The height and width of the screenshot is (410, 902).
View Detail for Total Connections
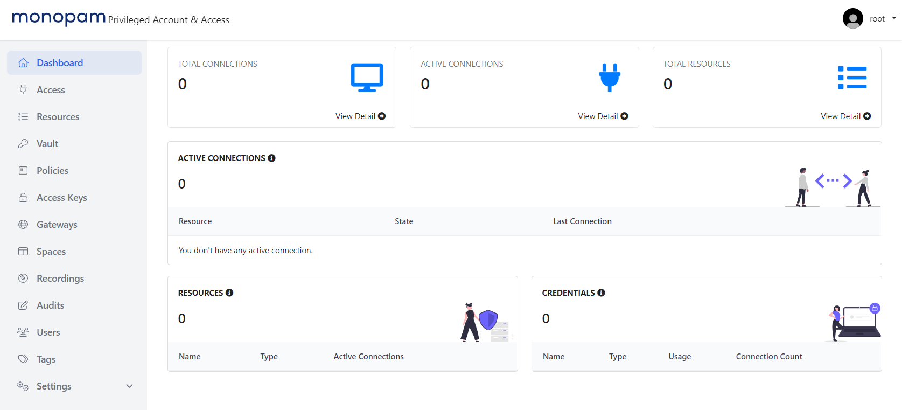point(360,116)
